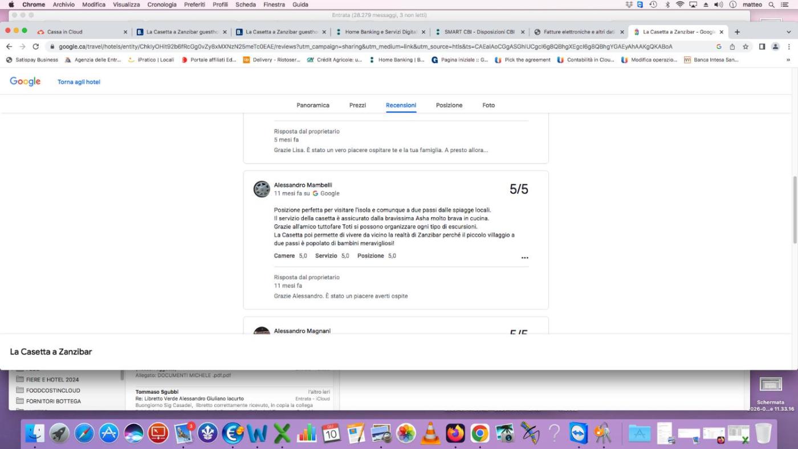Select the Recensioni tab

[401, 105]
